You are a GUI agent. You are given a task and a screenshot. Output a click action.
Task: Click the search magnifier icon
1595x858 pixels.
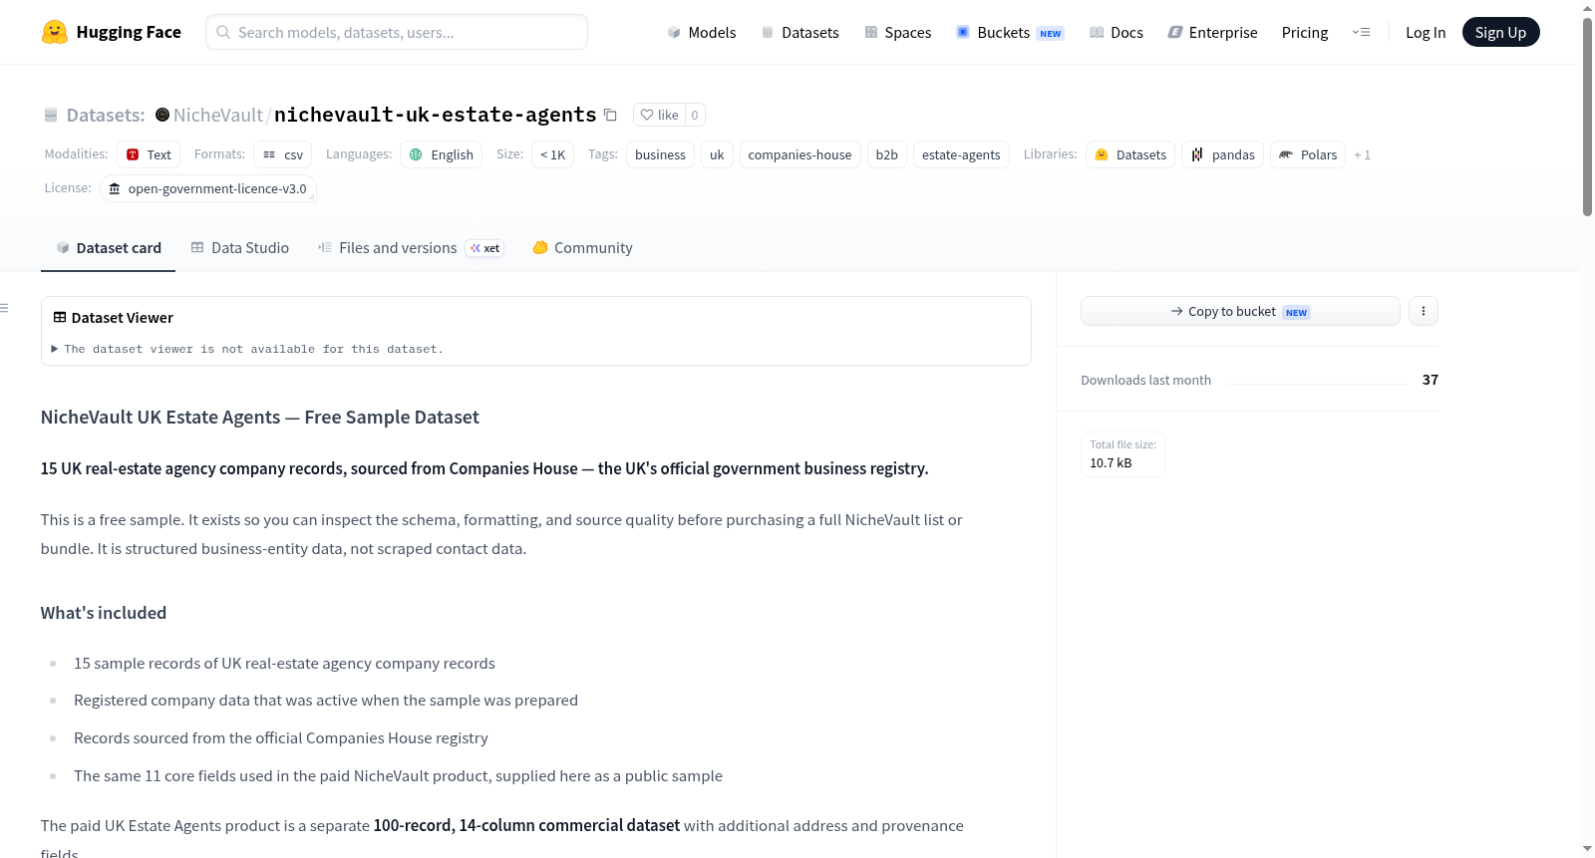tap(223, 32)
